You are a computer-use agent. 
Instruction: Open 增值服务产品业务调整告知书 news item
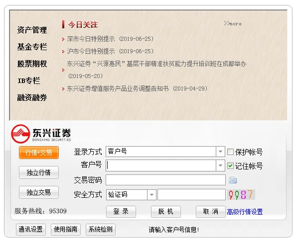[x=137, y=88]
